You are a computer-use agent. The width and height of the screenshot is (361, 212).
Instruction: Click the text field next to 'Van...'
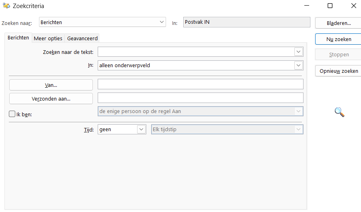200,84
